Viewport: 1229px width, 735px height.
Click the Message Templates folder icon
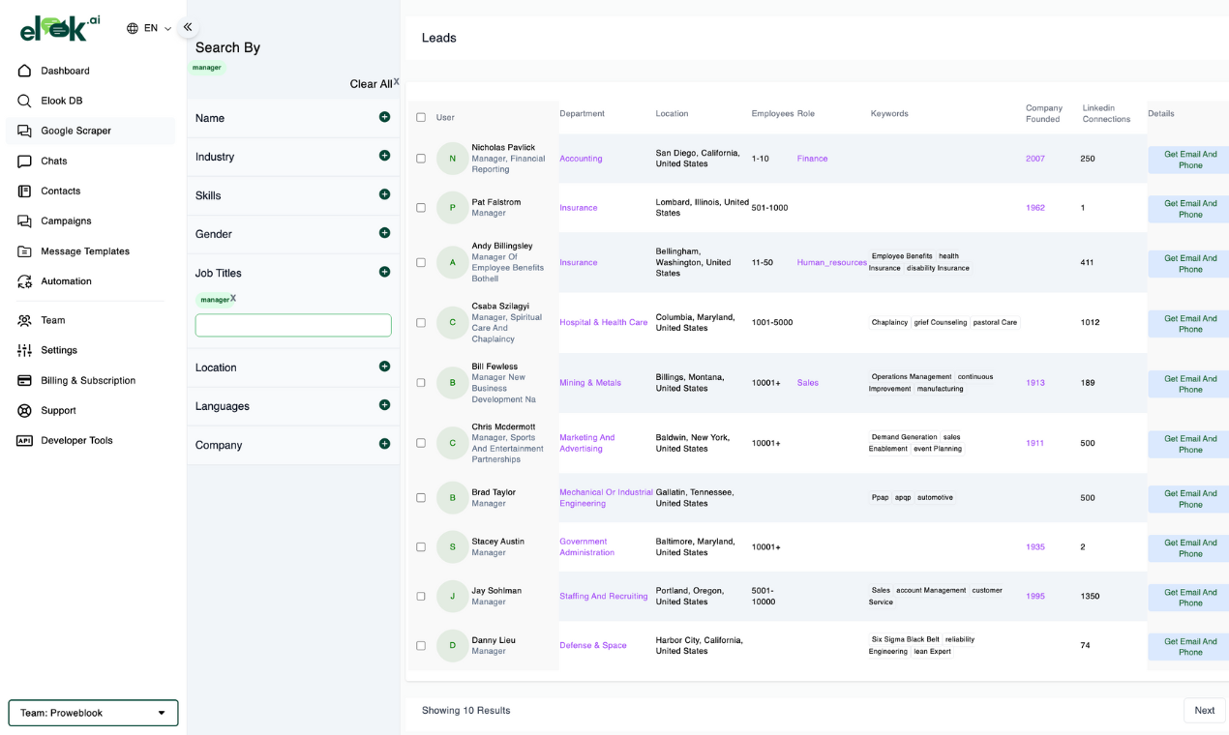24,250
